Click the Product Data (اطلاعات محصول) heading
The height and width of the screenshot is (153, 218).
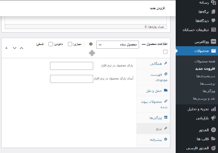(157, 44)
